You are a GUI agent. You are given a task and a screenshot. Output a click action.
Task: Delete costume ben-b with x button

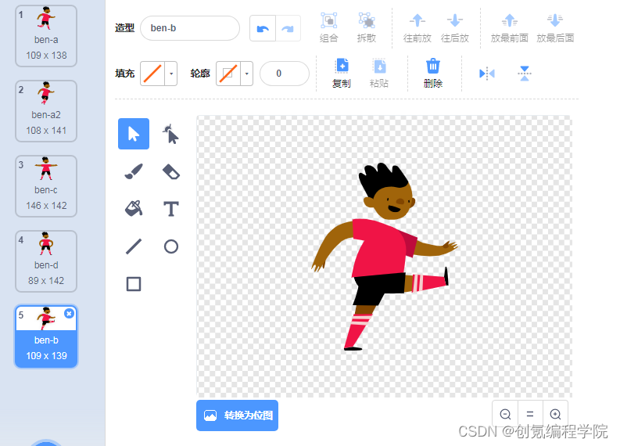tap(70, 314)
